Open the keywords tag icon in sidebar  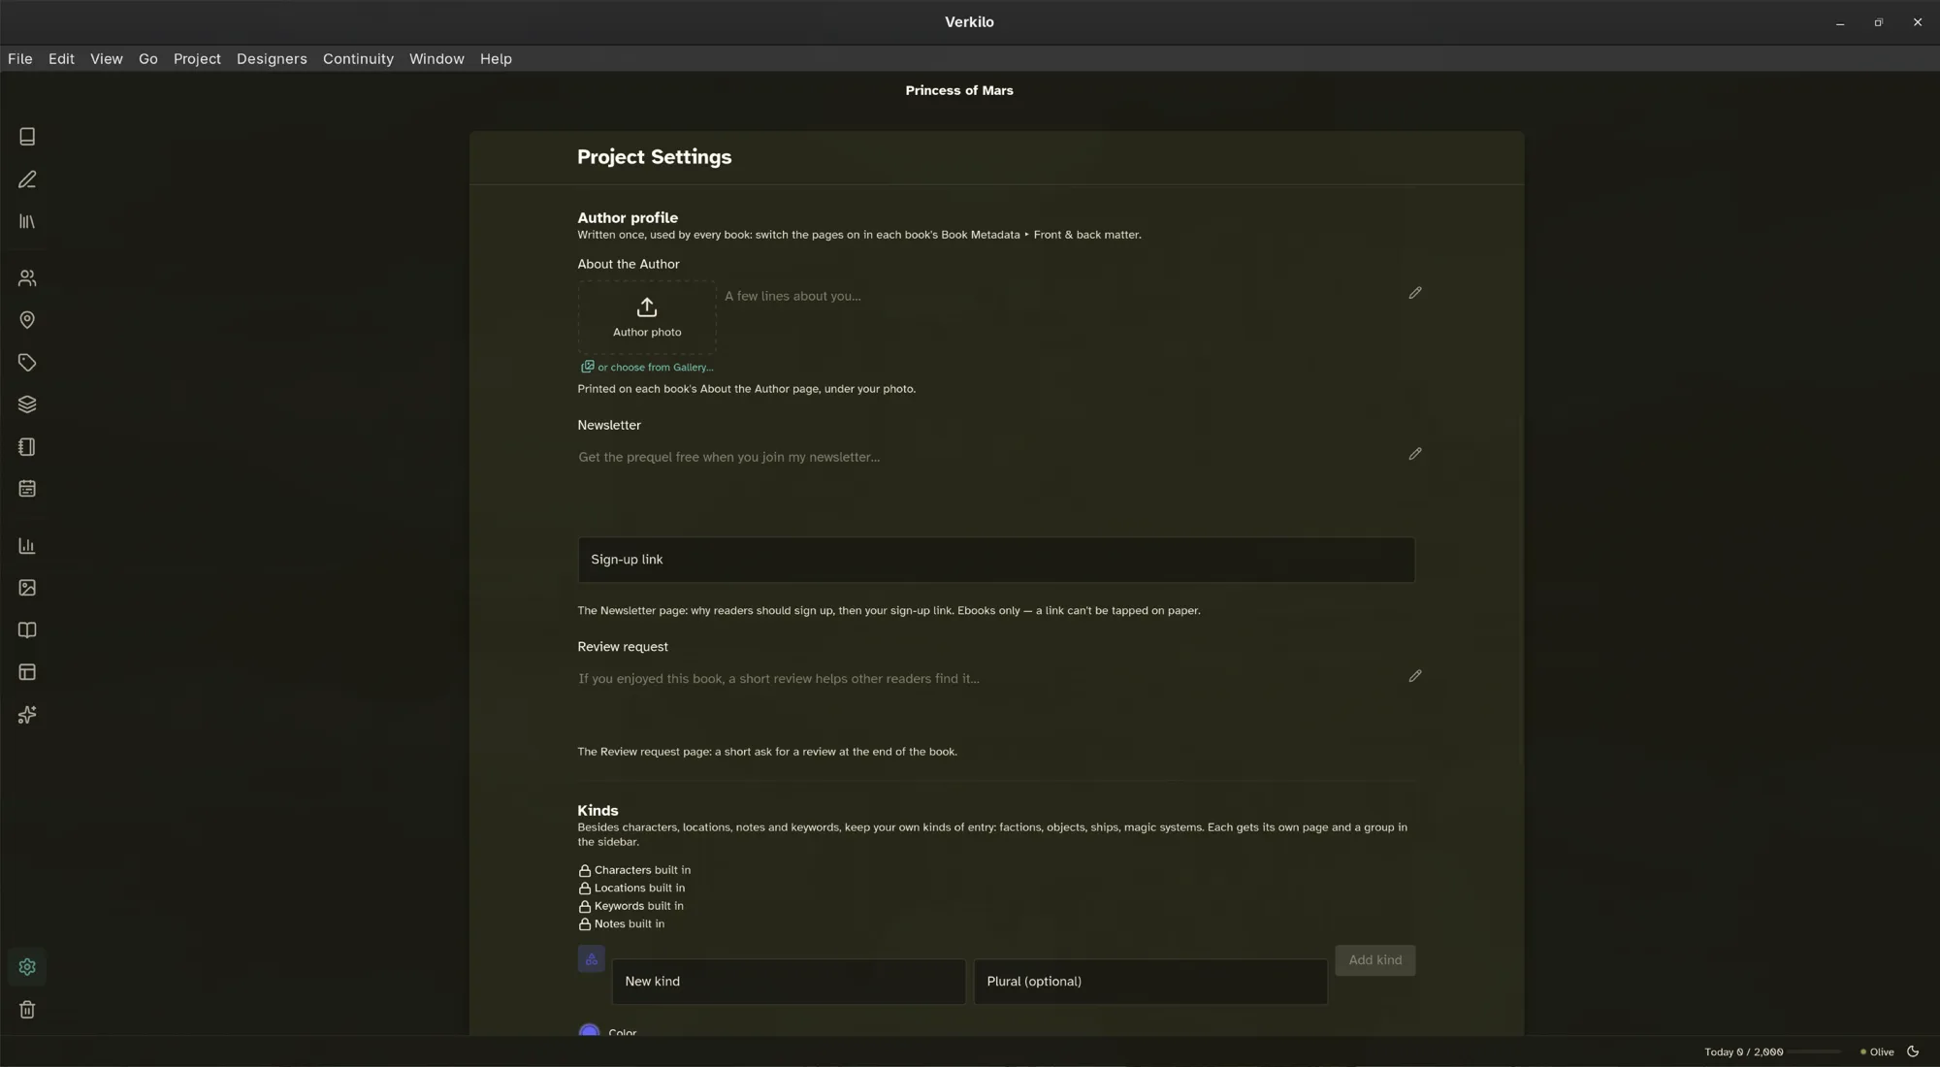point(27,363)
